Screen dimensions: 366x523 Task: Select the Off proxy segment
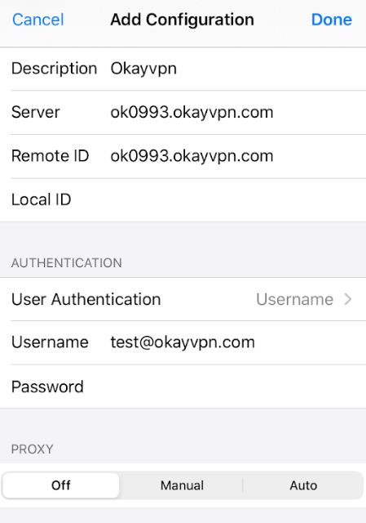(x=61, y=485)
